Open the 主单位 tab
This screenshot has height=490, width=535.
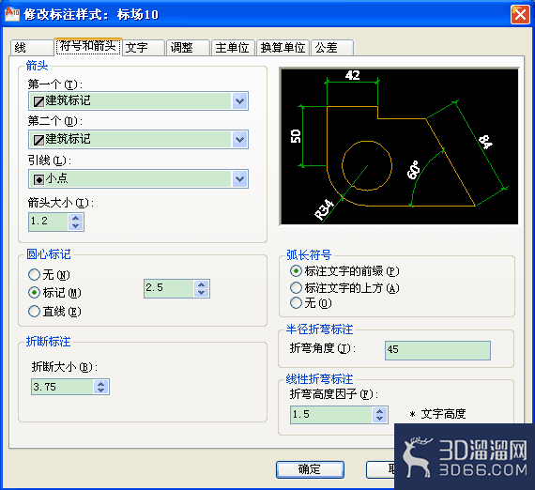(233, 48)
